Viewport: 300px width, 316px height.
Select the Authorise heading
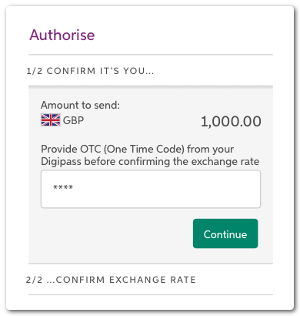(x=62, y=35)
